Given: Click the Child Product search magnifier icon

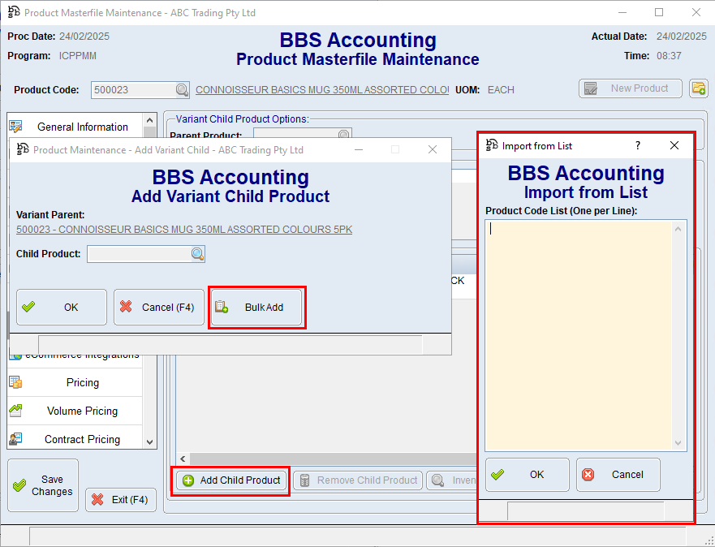Looking at the screenshot, I should 197,255.
